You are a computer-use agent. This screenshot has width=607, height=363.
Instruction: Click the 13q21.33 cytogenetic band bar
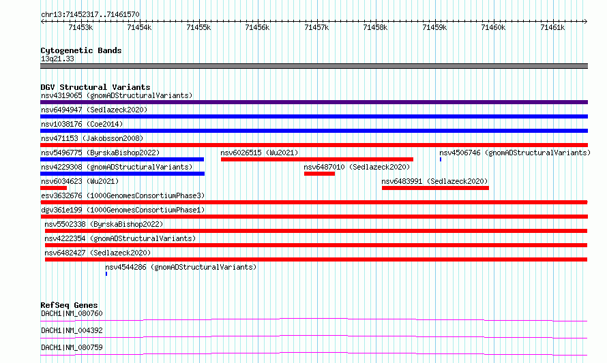(x=314, y=66)
